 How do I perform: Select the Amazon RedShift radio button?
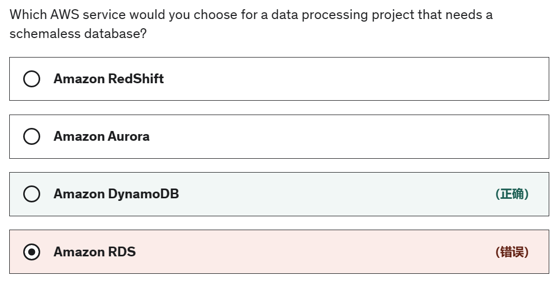32,79
